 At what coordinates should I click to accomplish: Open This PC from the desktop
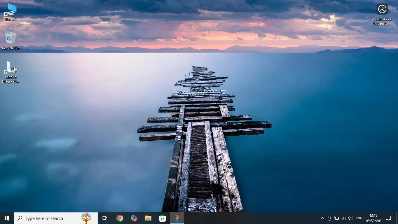pyautogui.click(x=10, y=12)
